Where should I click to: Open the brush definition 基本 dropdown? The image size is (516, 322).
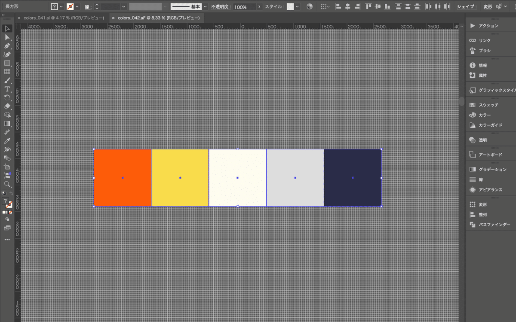point(205,7)
